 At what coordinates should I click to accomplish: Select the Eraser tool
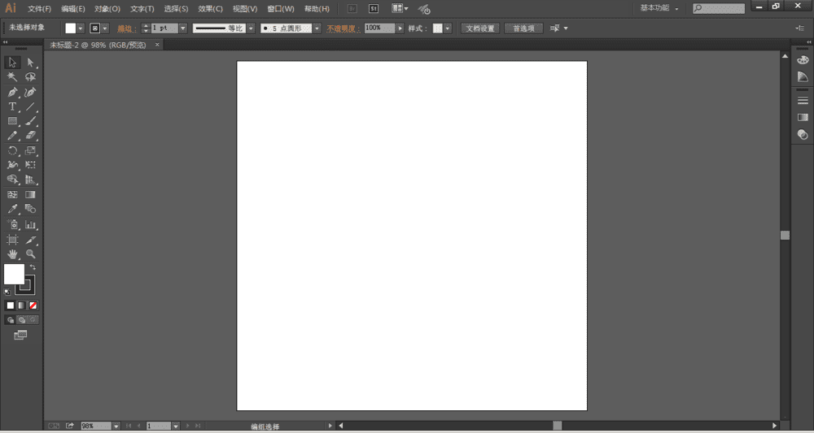pyautogui.click(x=30, y=136)
